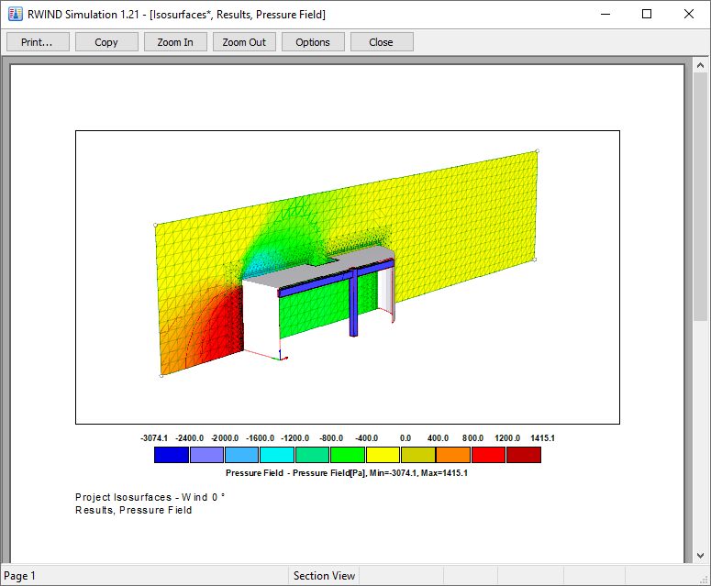711x586 pixels.
Task: Click the Copy button
Action: pyautogui.click(x=106, y=42)
